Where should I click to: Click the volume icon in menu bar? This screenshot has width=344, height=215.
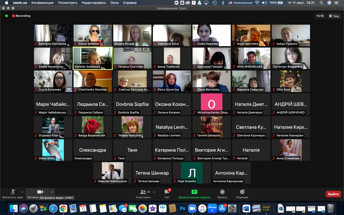coord(264,3)
